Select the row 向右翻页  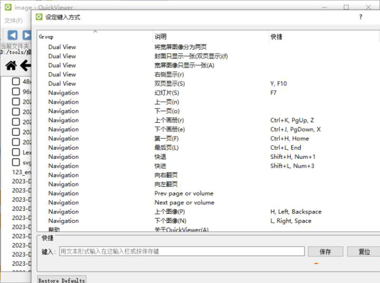point(209,175)
